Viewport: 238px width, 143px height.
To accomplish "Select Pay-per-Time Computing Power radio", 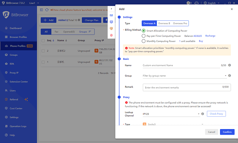I will [144, 36].
